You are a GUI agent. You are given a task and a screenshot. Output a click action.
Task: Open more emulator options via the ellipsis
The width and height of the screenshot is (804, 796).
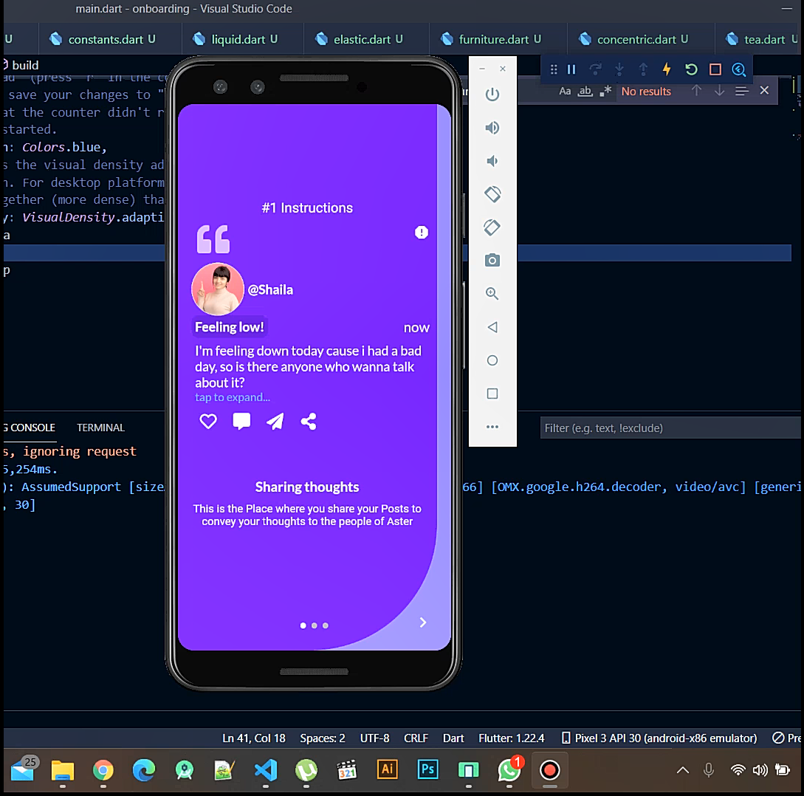(x=492, y=427)
